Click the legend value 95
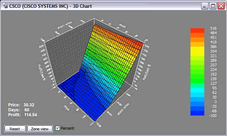The image size is (227, 136). click(214, 88)
